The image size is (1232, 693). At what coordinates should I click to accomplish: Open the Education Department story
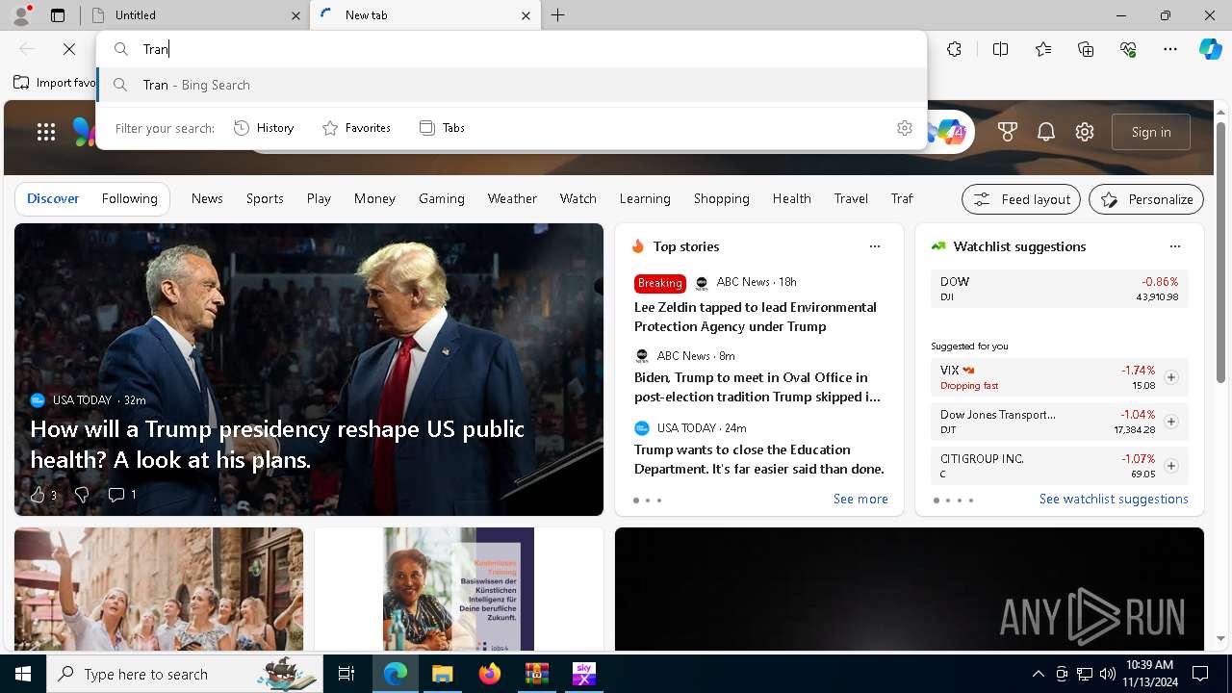click(758, 459)
